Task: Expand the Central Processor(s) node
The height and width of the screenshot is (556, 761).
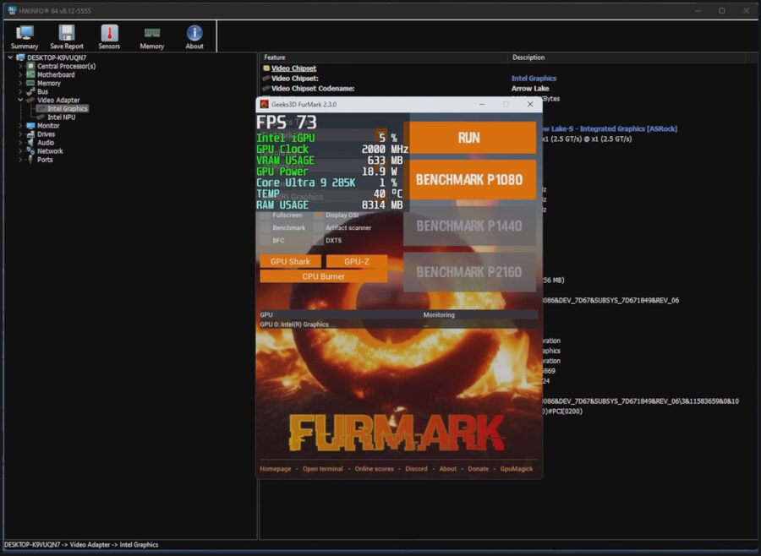Action: [21, 66]
